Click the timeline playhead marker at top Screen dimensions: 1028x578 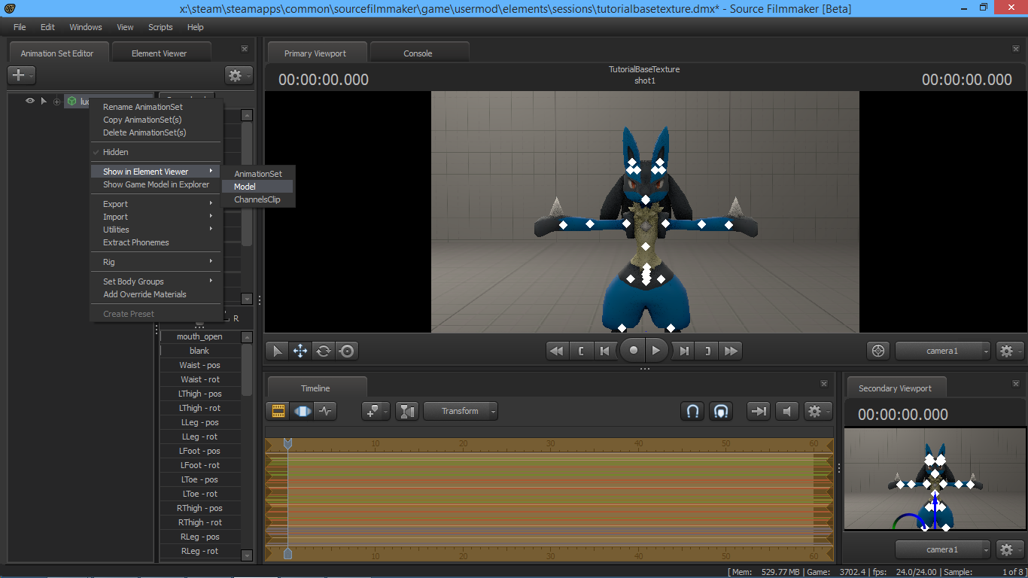tap(287, 445)
